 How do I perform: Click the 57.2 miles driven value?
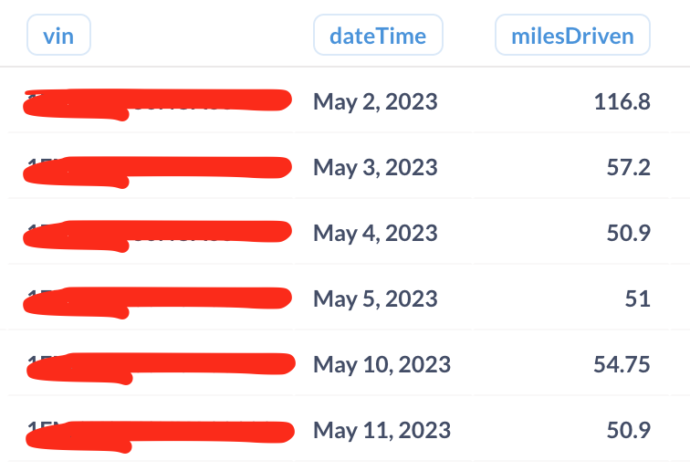(628, 167)
